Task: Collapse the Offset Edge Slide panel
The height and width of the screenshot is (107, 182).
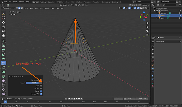Action: pos(9,76)
